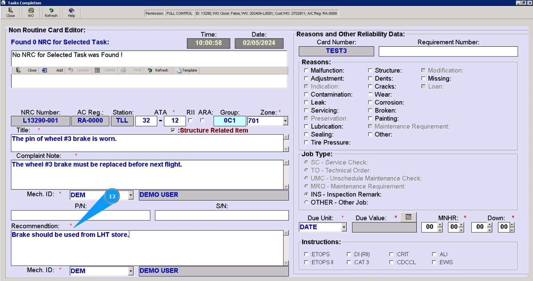Viewport: 533px width, 281px height.
Task: Click the Requirement Number input field
Action: (x=448, y=52)
